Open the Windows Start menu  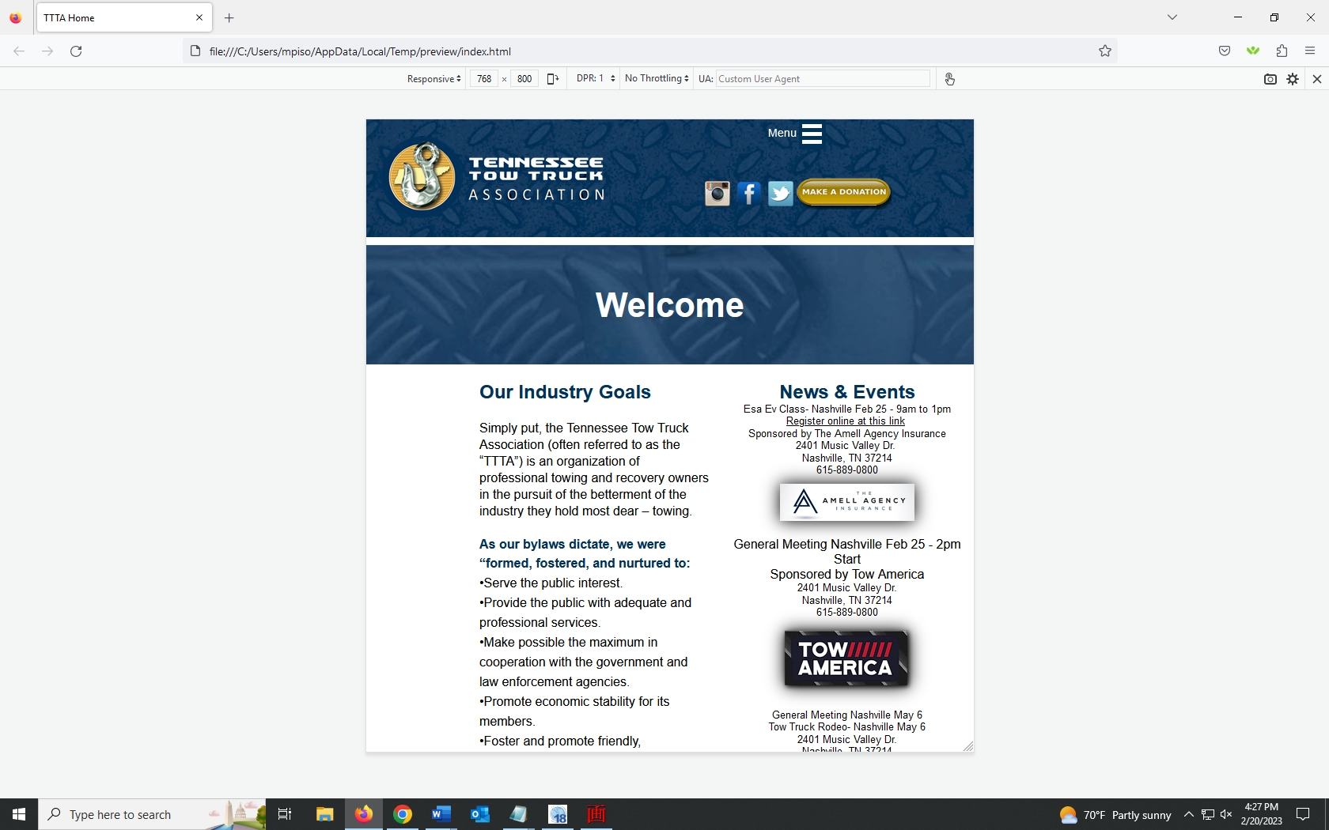pos(19,814)
